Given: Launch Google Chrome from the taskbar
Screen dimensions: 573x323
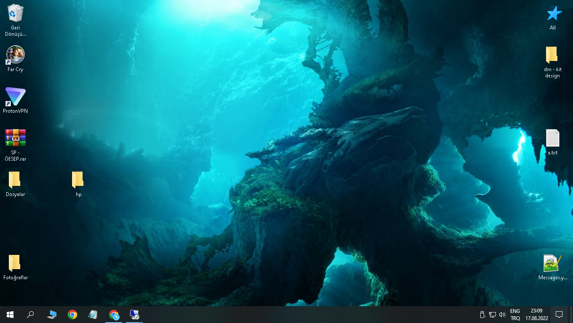Looking at the screenshot, I should tap(72, 314).
